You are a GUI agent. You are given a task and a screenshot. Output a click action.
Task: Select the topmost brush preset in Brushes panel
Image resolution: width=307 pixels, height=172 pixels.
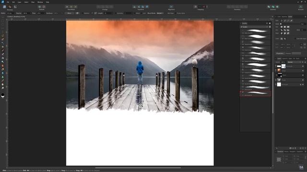click(x=255, y=31)
